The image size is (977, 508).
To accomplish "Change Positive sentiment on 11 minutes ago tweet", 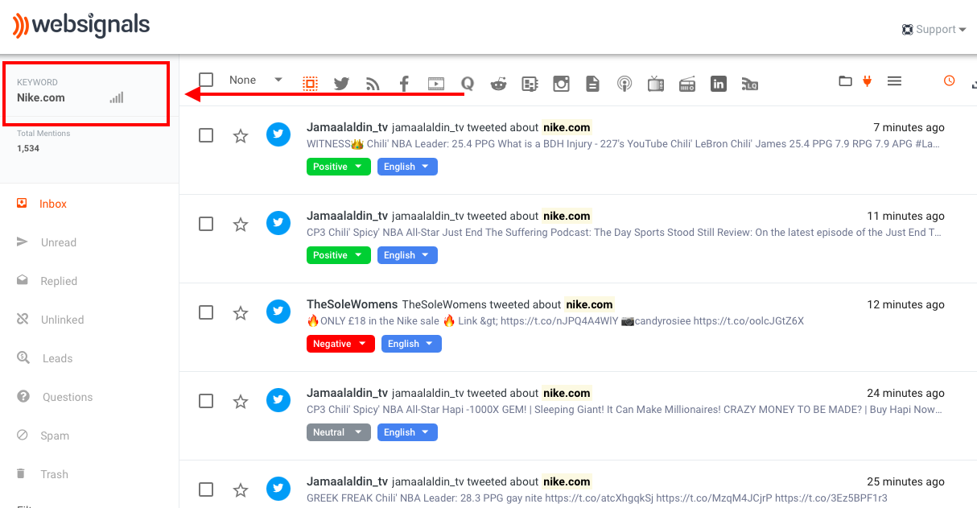I will tap(339, 255).
